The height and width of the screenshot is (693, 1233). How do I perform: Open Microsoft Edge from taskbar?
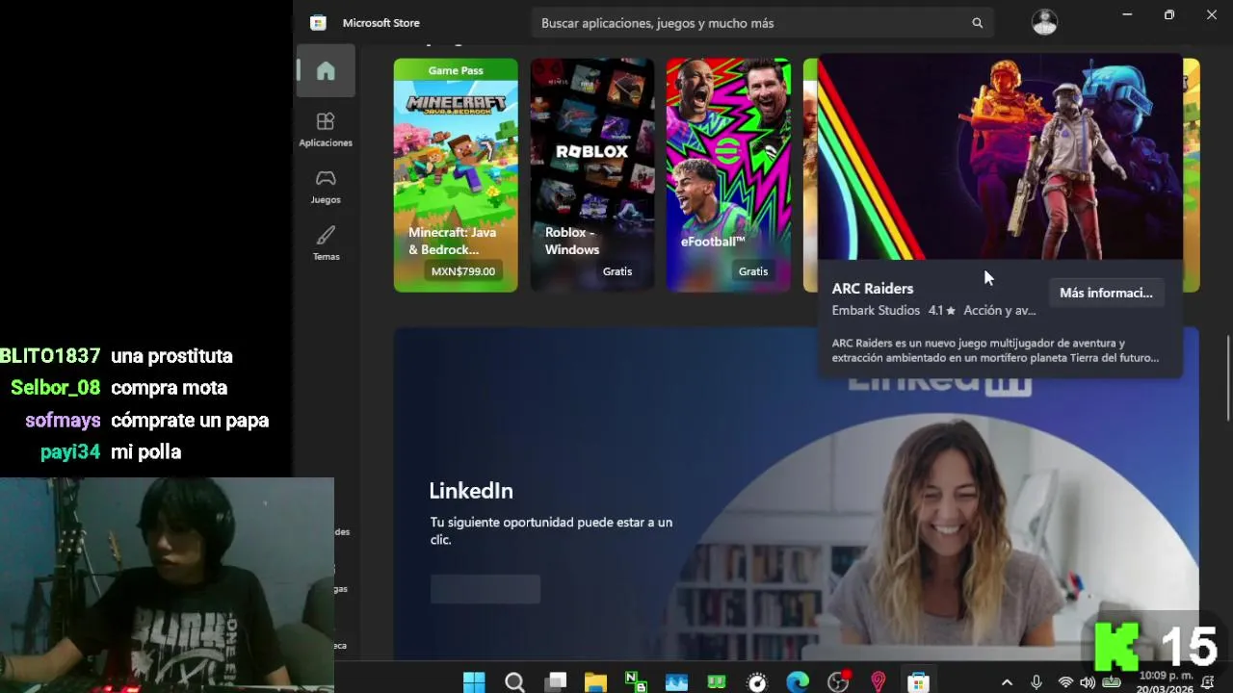click(x=798, y=682)
